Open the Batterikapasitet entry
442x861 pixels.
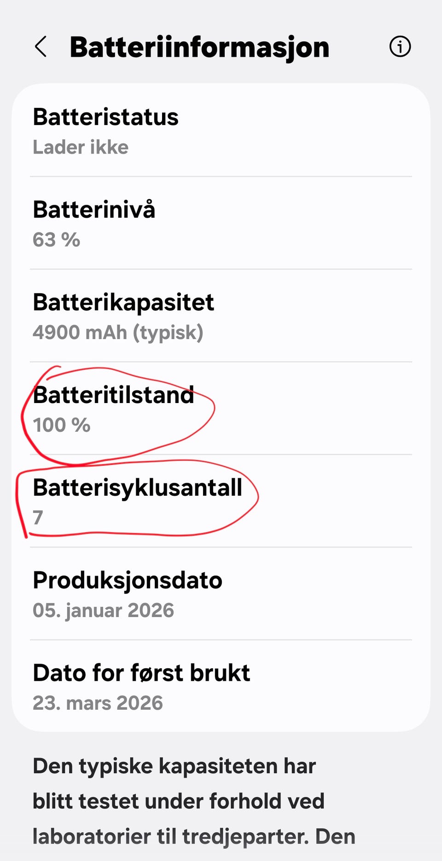(123, 302)
